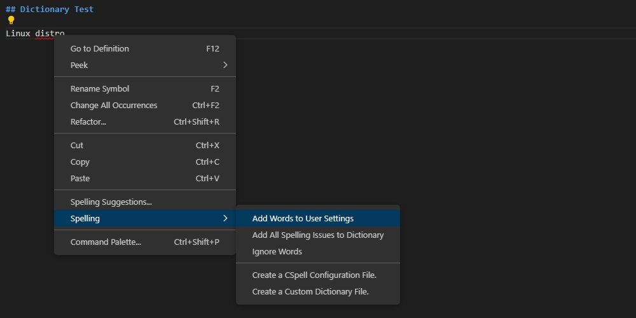Image resolution: width=636 pixels, height=318 pixels.
Task: Select Add Words to User Settings
Action: 303,219
